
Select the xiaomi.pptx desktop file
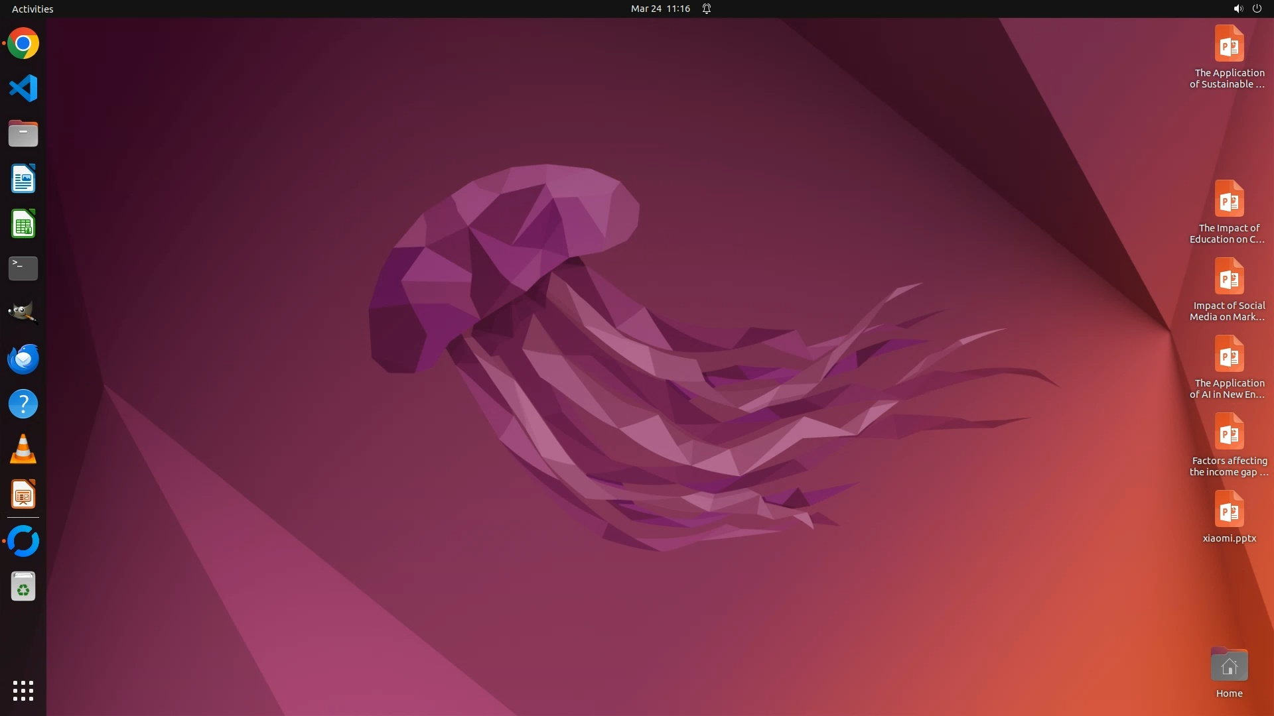[x=1229, y=510]
